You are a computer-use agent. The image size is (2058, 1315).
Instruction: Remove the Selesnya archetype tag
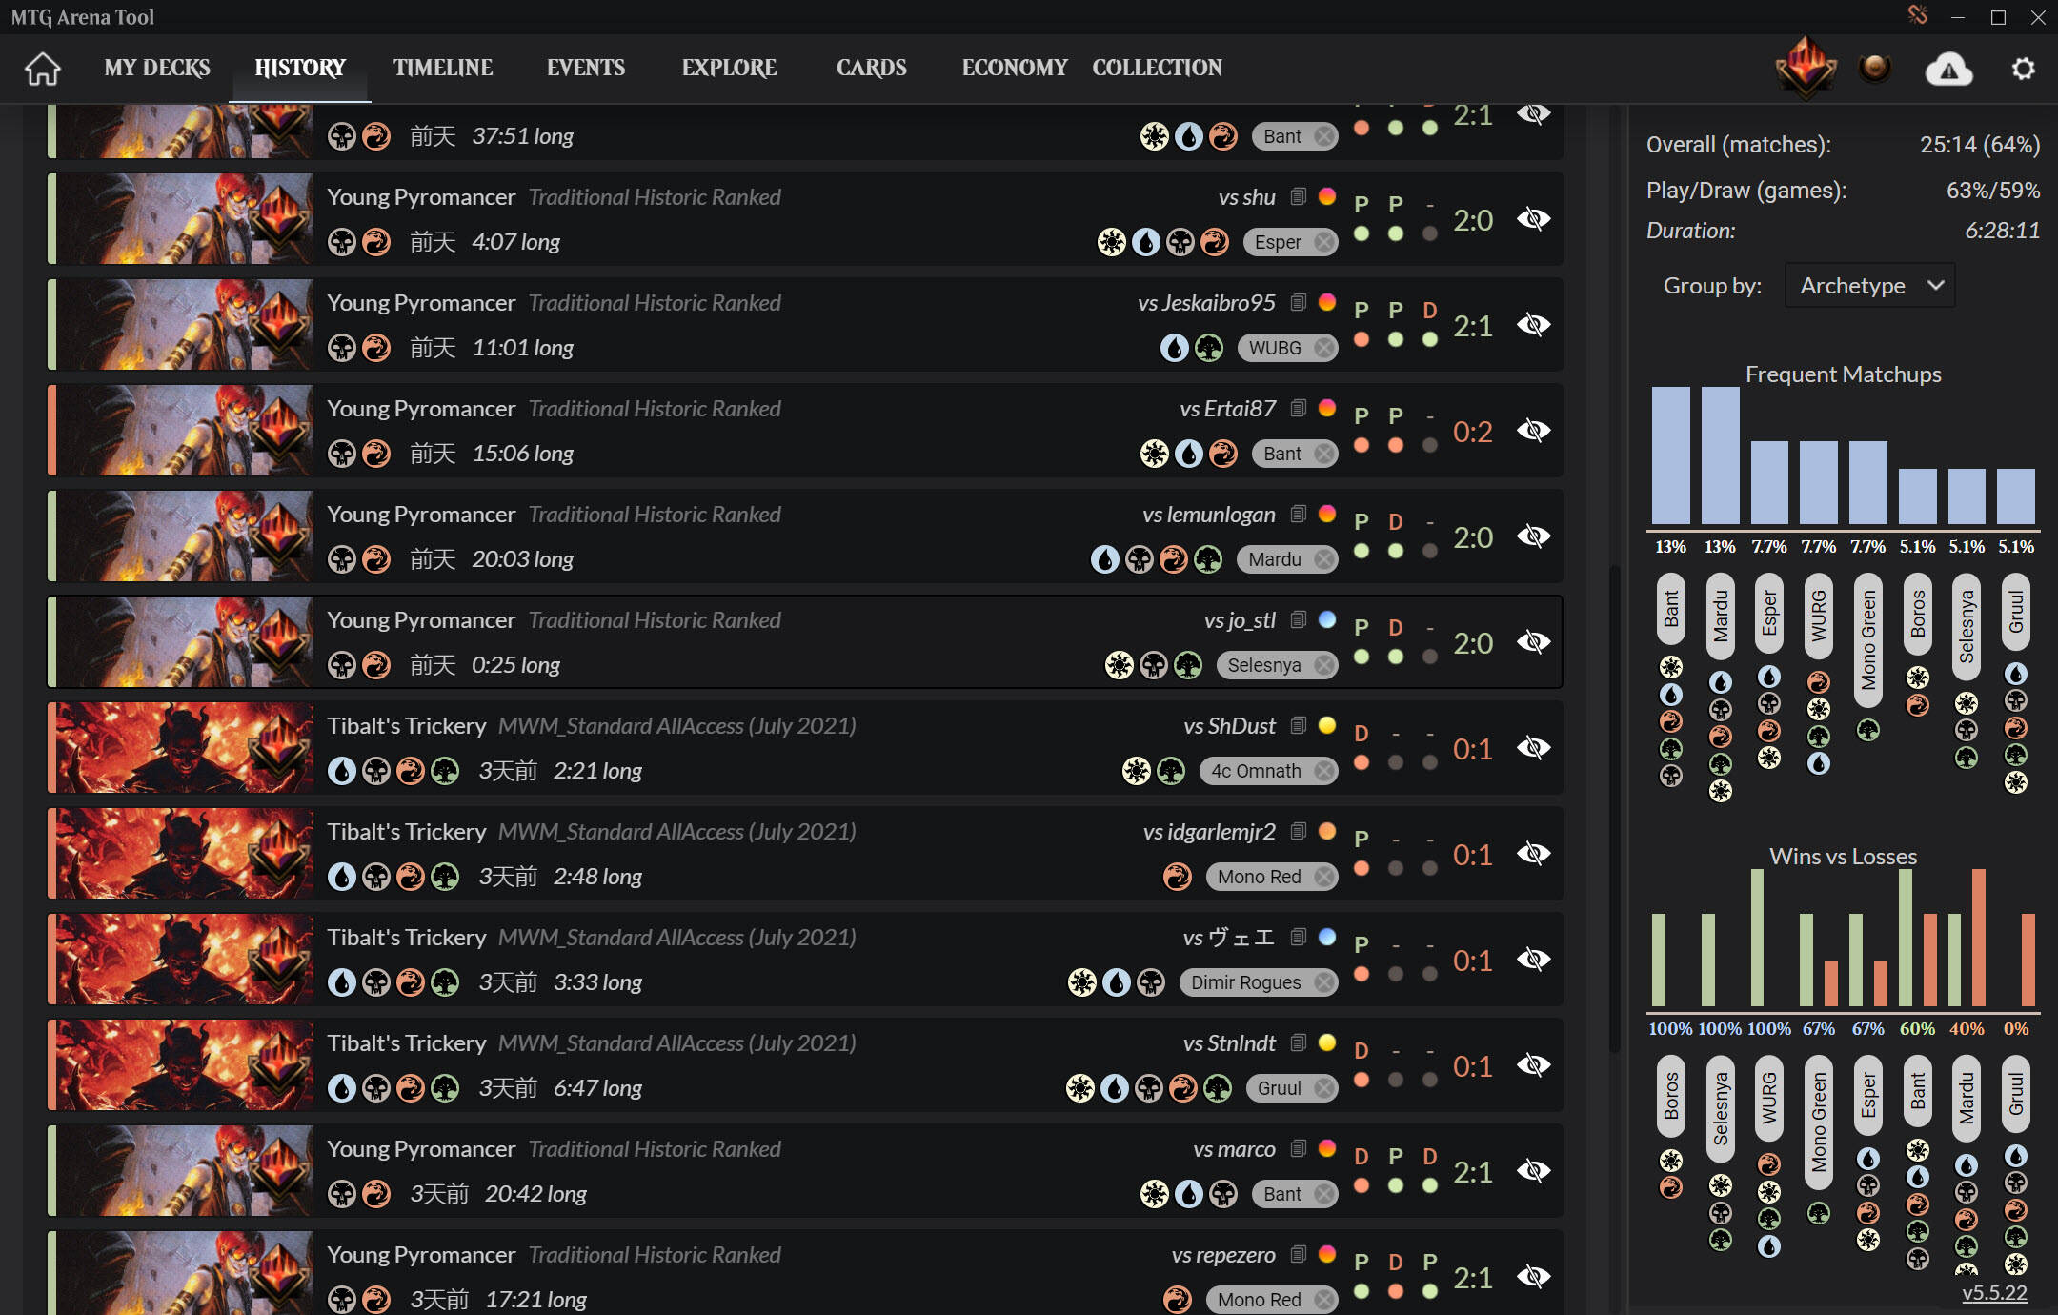pyautogui.click(x=1323, y=665)
